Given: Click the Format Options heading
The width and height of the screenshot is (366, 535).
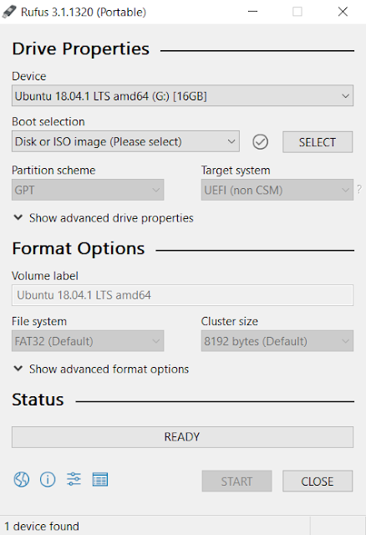Looking at the screenshot, I should click(79, 248).
